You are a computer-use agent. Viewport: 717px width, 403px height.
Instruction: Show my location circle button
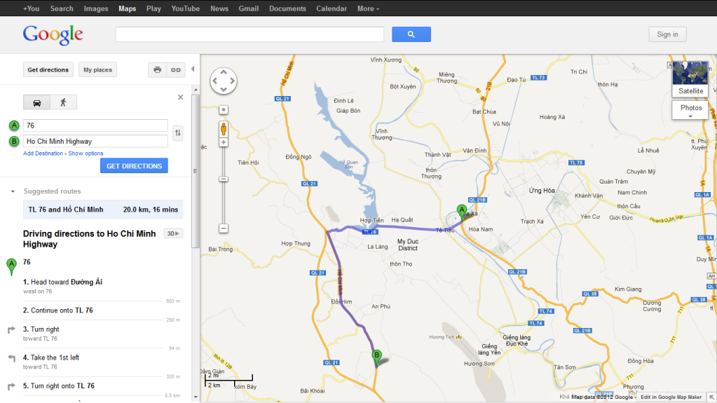point(223,110)
